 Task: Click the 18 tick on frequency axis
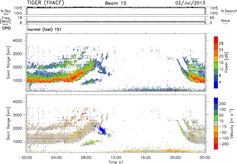point(20,18)
